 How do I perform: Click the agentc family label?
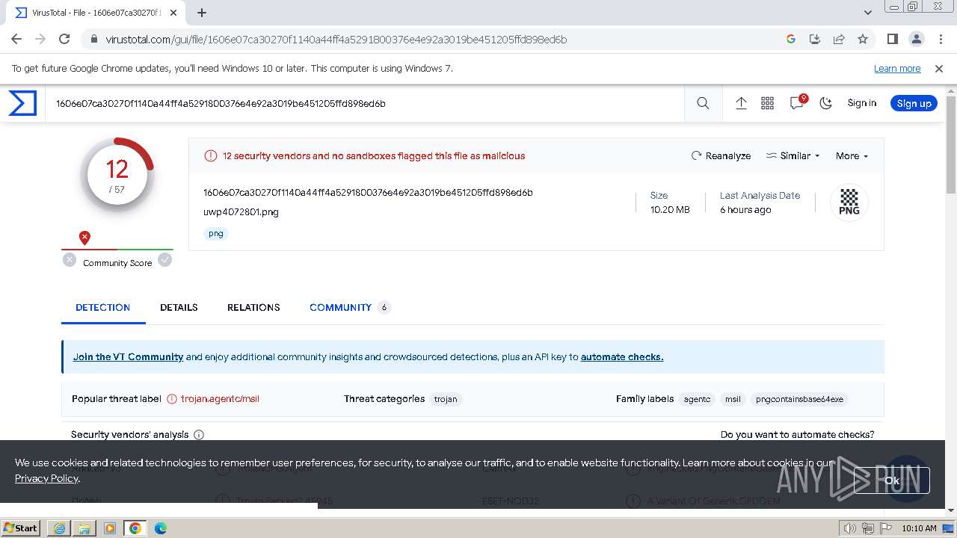(x=697, y=399)
